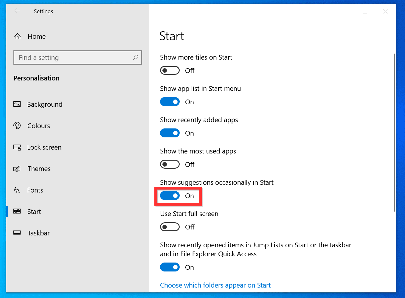This screenshot has height=298, width=405.
Task: Click the Taskbar icon in sidebar
Action: (x=17, y=233)
